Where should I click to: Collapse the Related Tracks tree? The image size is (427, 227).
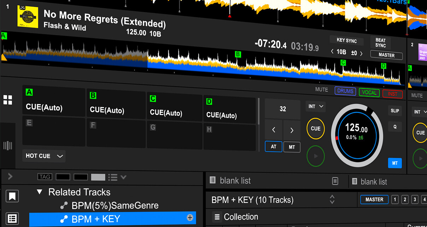coord(40,192)
